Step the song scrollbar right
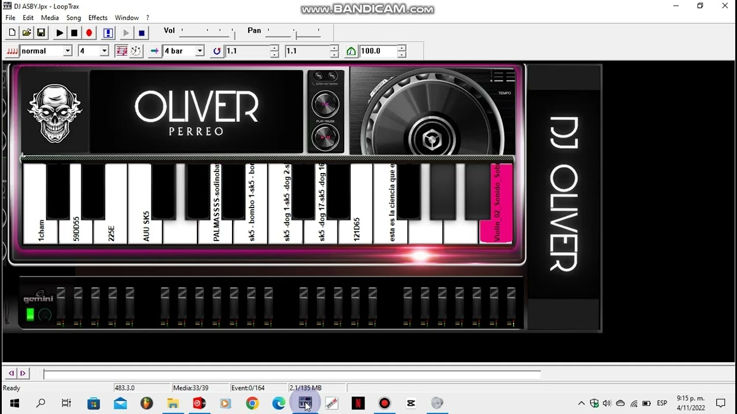Screen dimensions: 737x414 click(23, 373)
